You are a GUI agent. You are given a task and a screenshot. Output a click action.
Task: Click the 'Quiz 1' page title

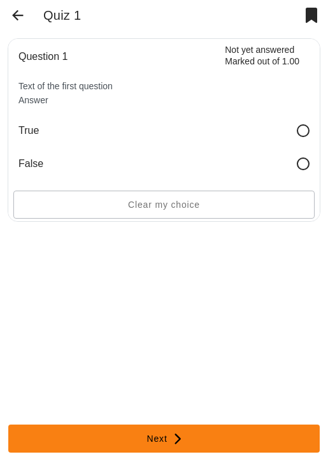pyautogui.click(x=62, y=15)
